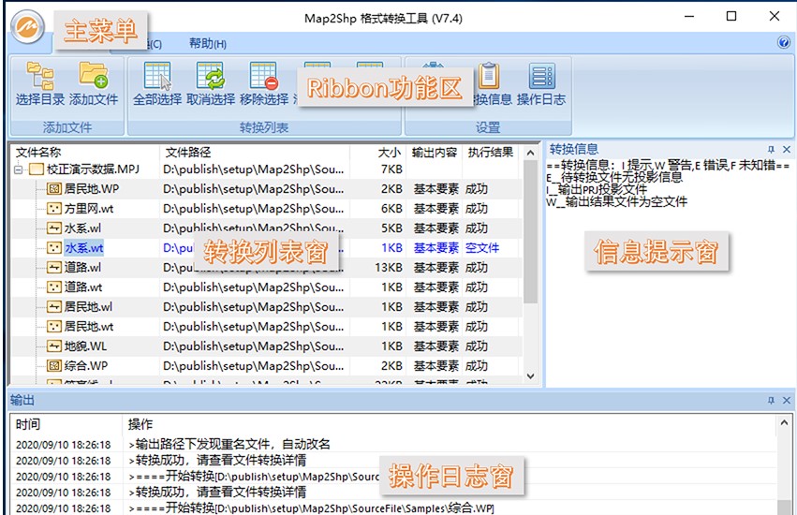
Task: Close the 转换信息 info panel
Action: point(787,150)
